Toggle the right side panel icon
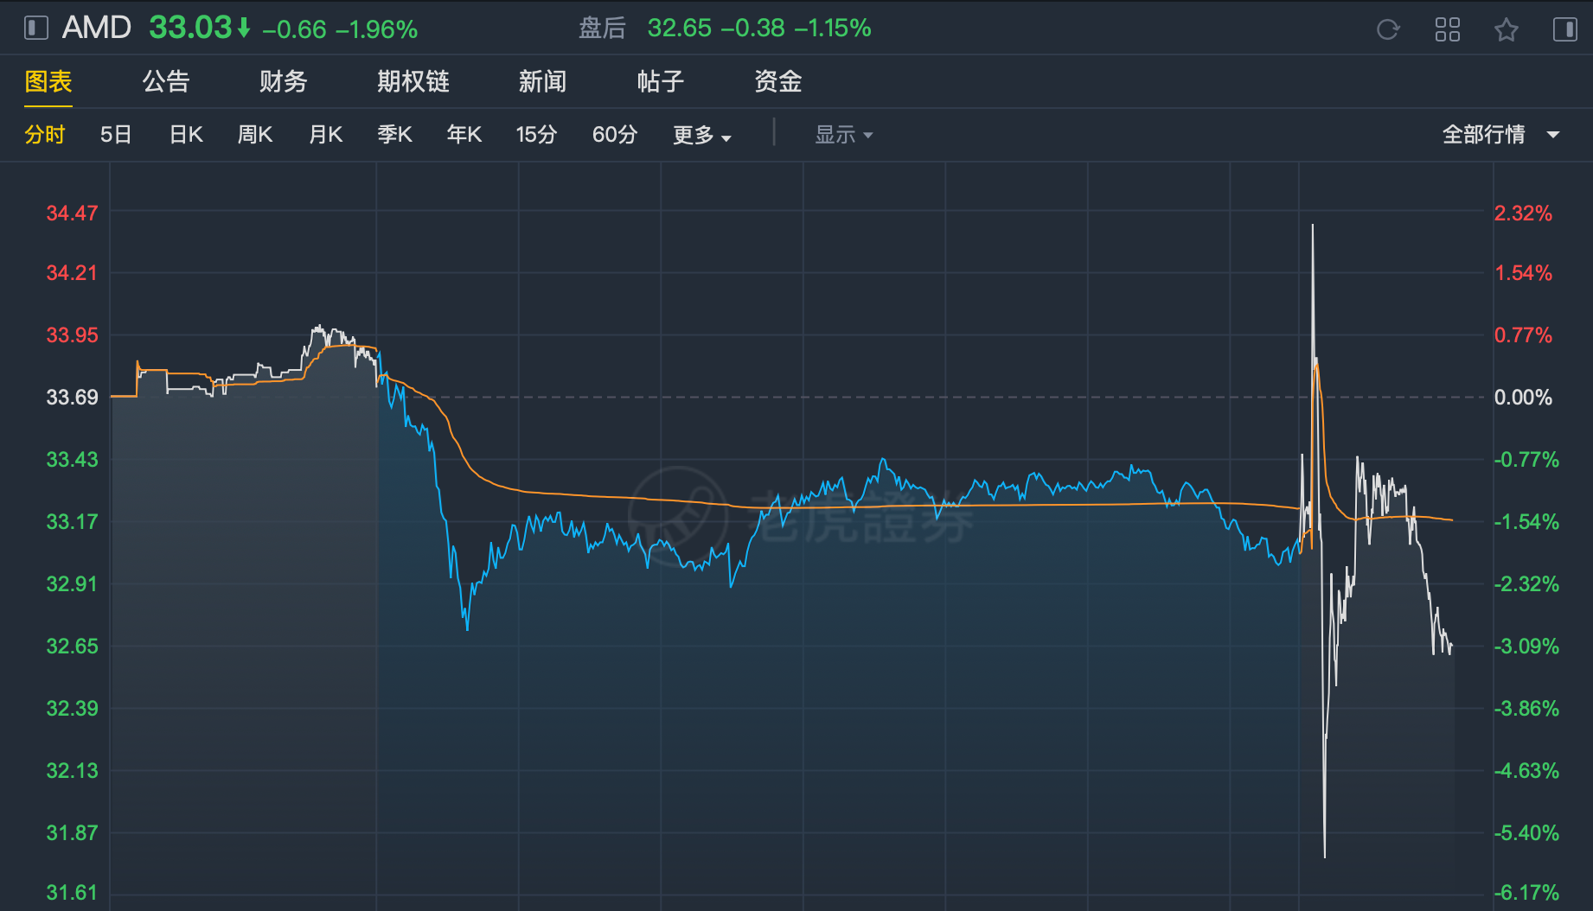This screenshot has height=911, width=1593. (1565, 29)
